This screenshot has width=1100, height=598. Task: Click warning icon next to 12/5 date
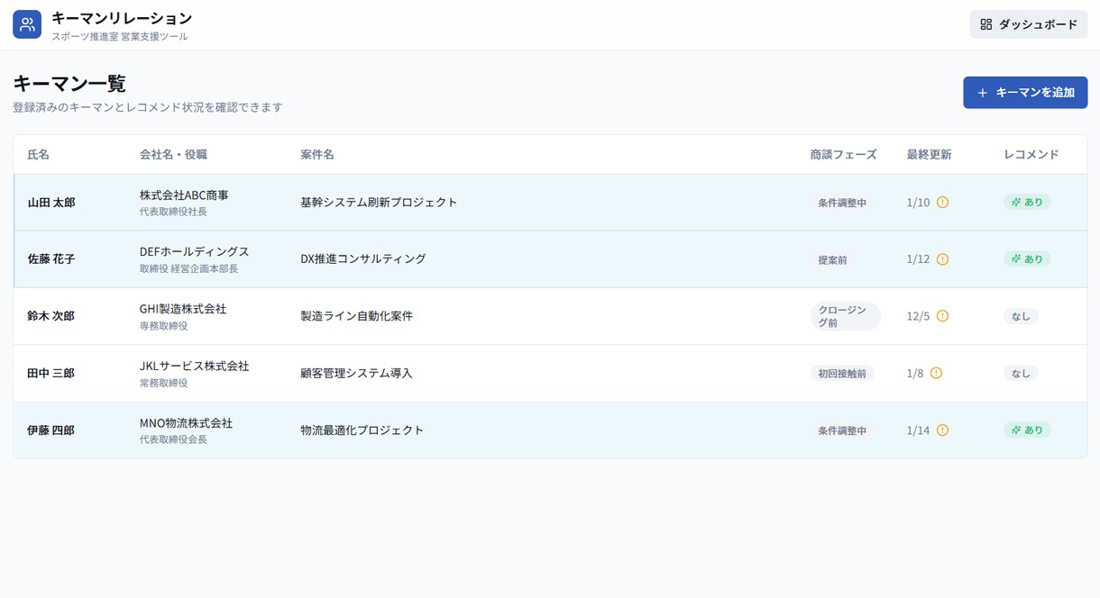click(x=942, y=316)
